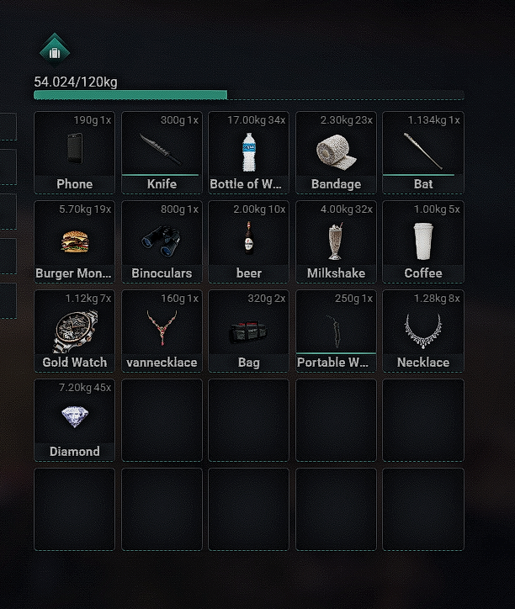Select the silver Necklace stack
Screen dimensions: 515x609
tap(423, 331)
